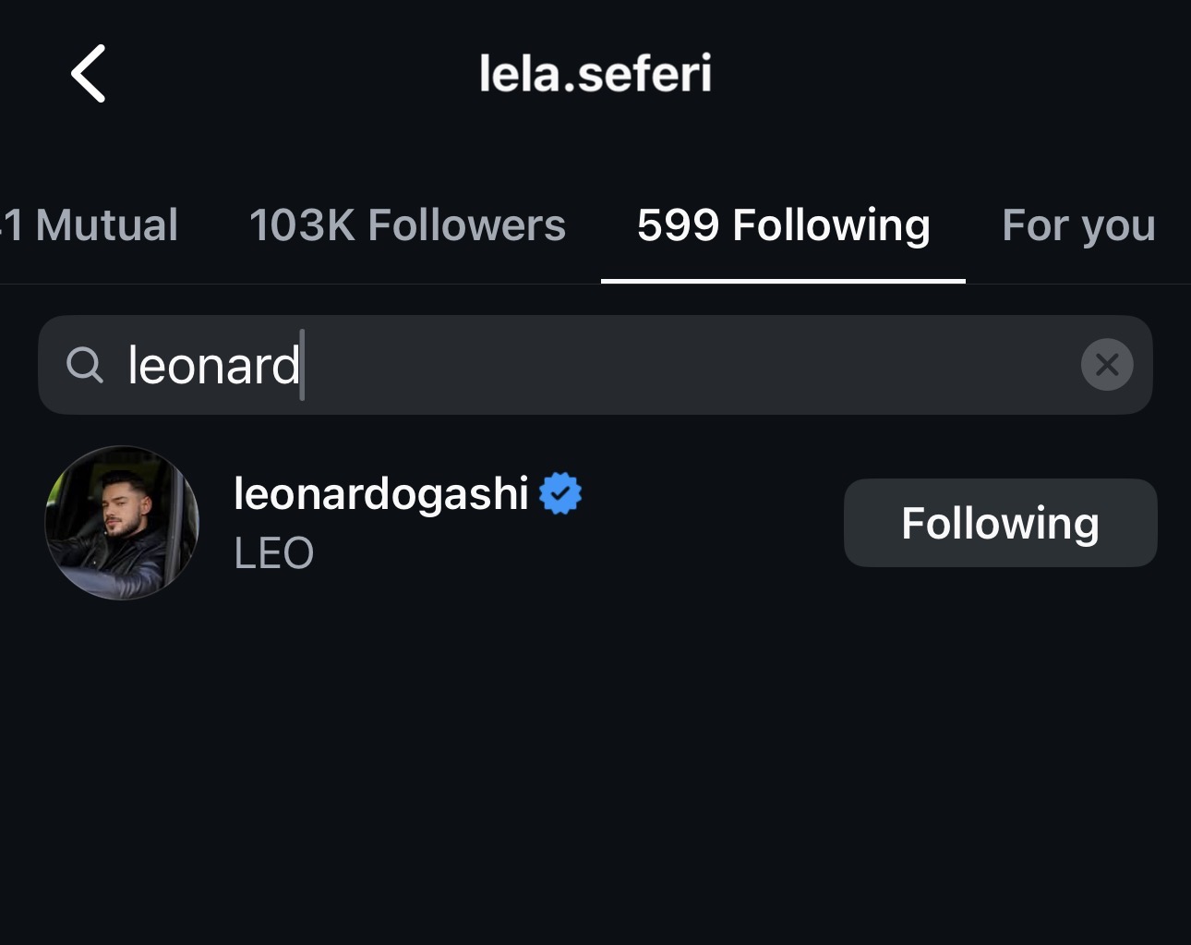Tap the lela.seferi page title
The image size is (1191, 945).
pyautogui.click(x=595, y=73)
